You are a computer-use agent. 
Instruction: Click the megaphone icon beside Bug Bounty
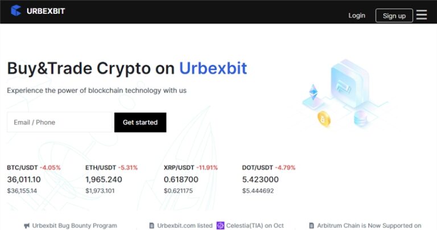pyautogui.click(x=27, y=225)
